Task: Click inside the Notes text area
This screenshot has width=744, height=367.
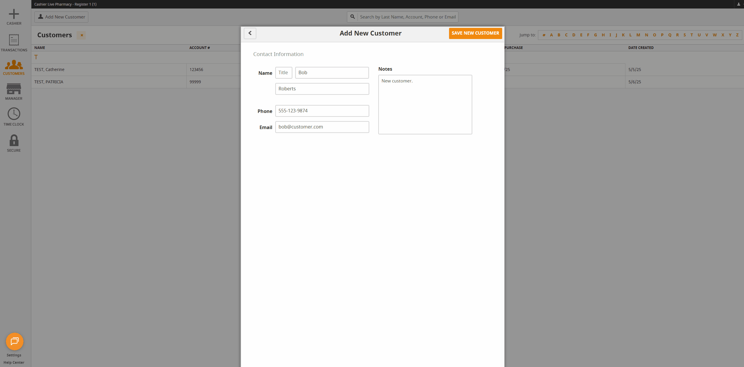Action: 425,104
